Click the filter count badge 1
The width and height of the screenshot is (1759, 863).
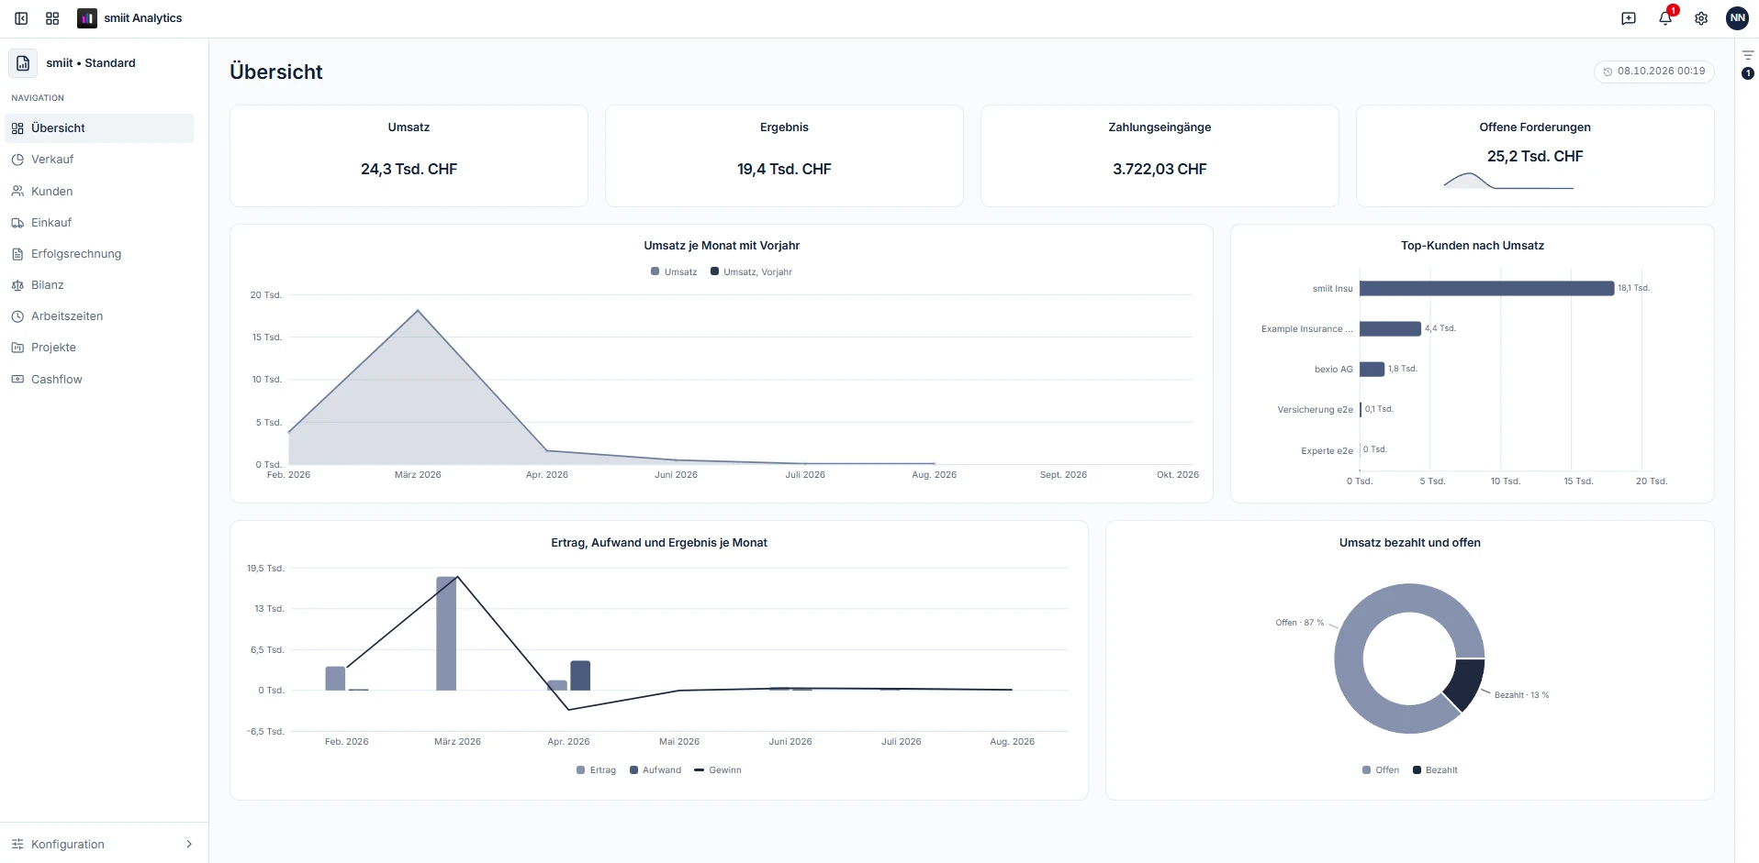pos(1748,73)
